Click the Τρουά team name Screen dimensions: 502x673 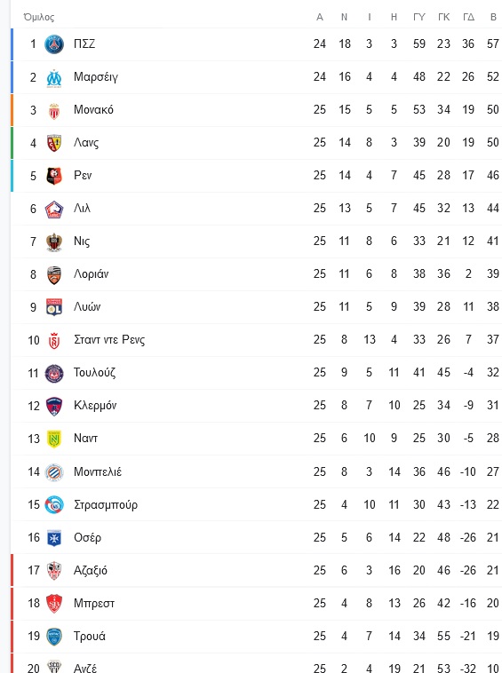coord(90,636)
